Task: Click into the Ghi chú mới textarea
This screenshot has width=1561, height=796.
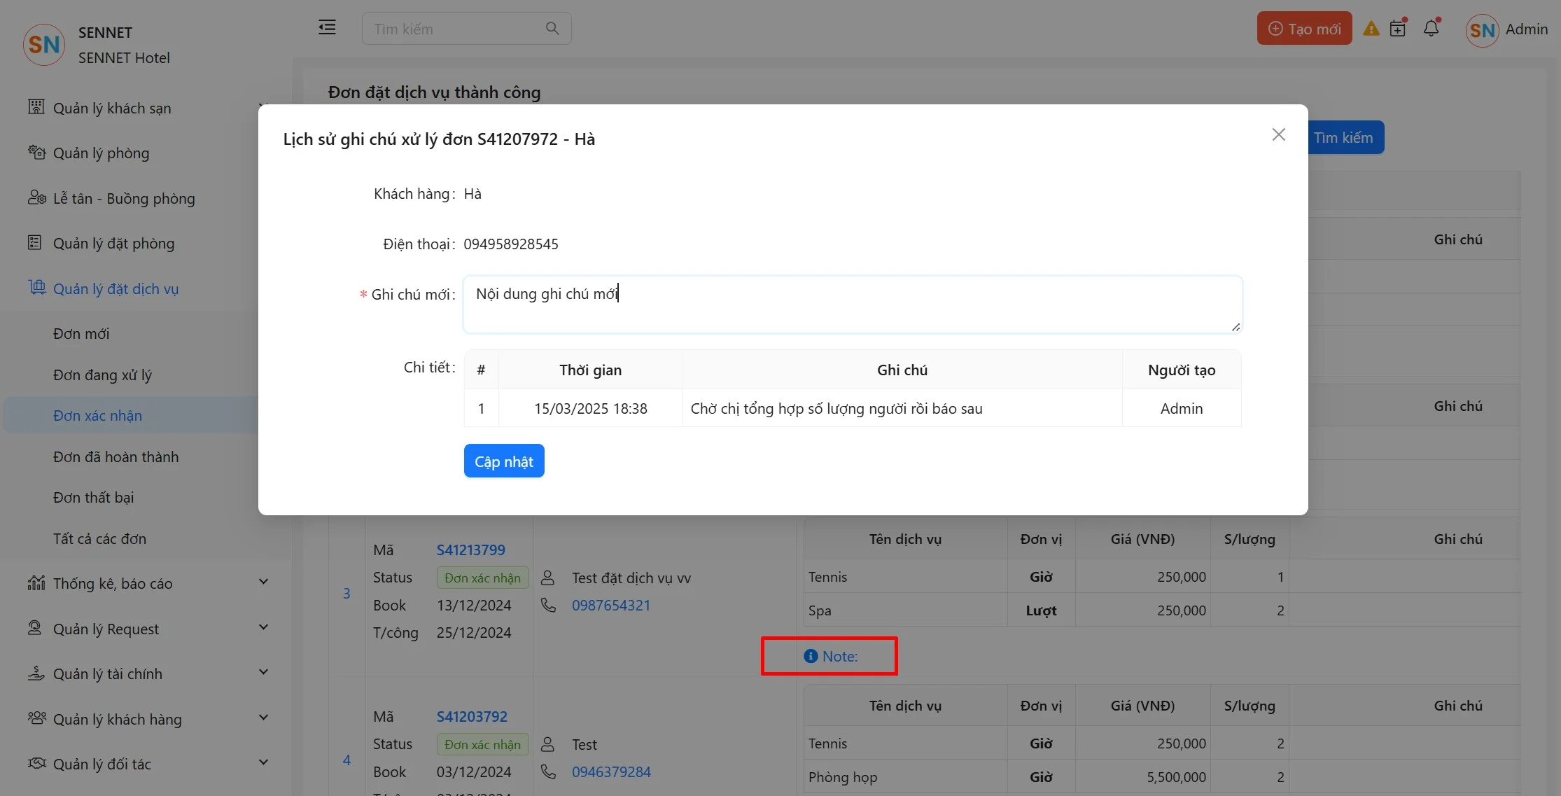Action: 852,305
